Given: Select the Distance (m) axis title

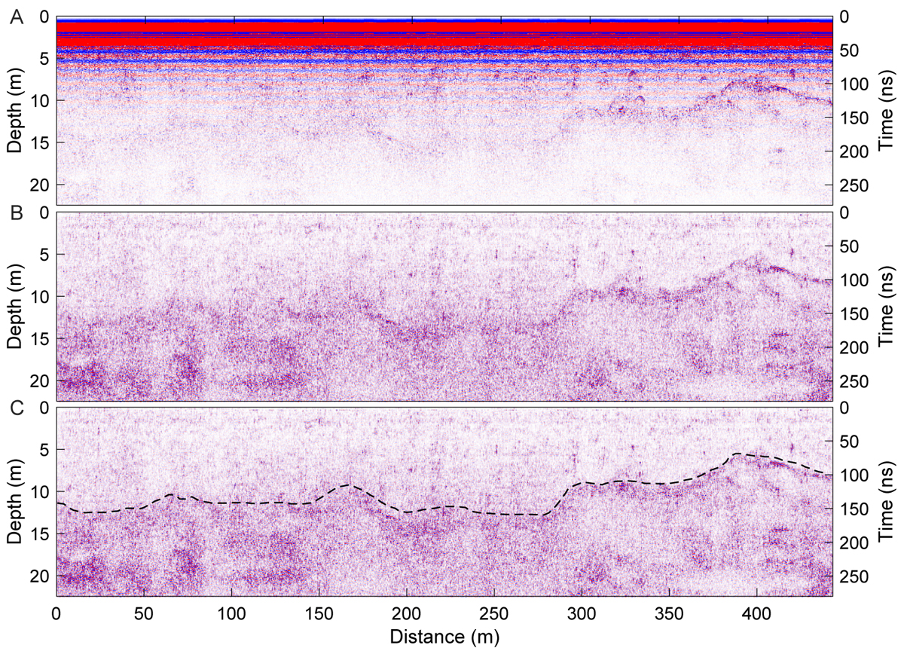Looking at the screenshot, I should (x=443, y=637).
